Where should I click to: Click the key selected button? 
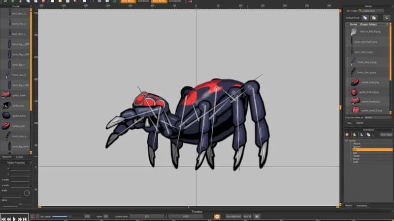[x=233, y=217]
